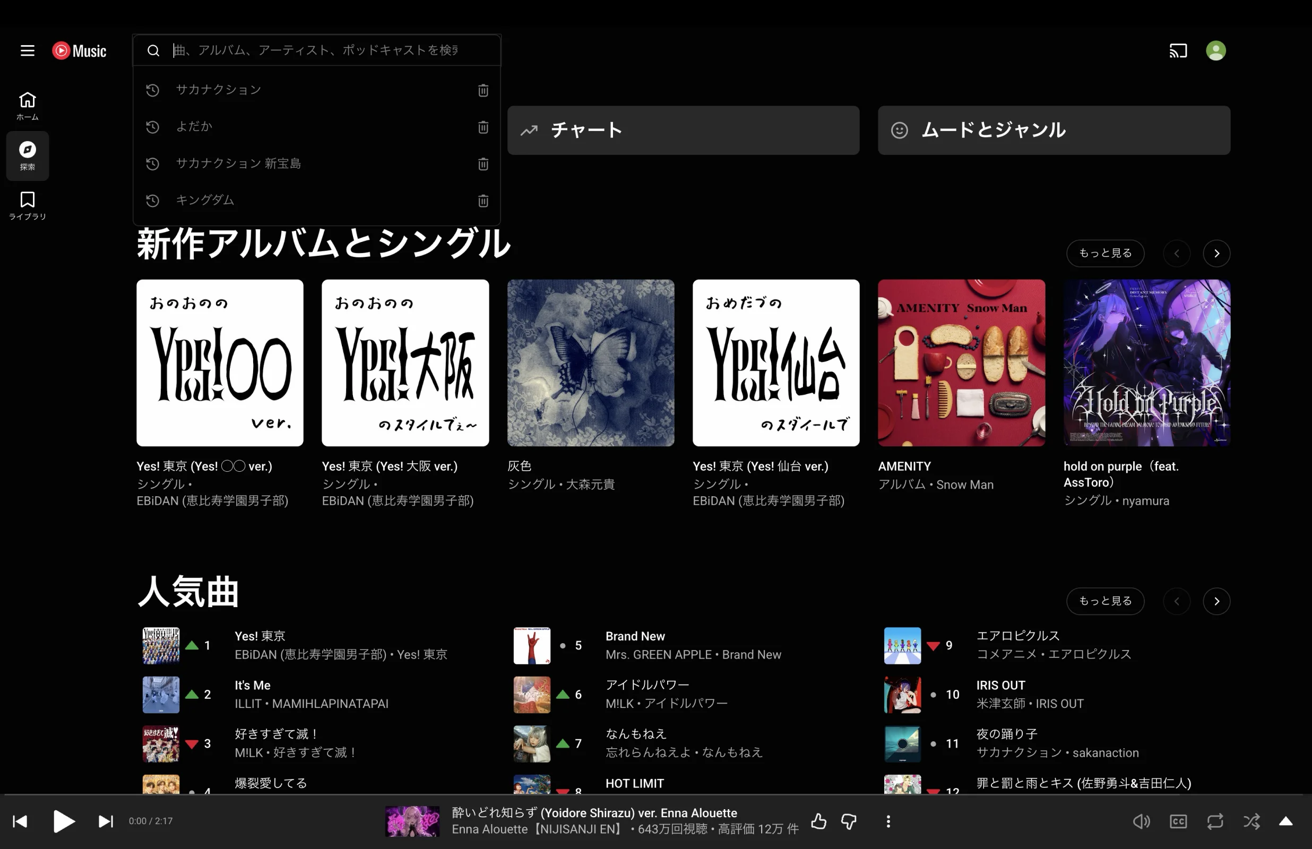Screen dimensions: 1312x849
Task: Click もっと見る for 人気曲
Action: coord(1104,601)
